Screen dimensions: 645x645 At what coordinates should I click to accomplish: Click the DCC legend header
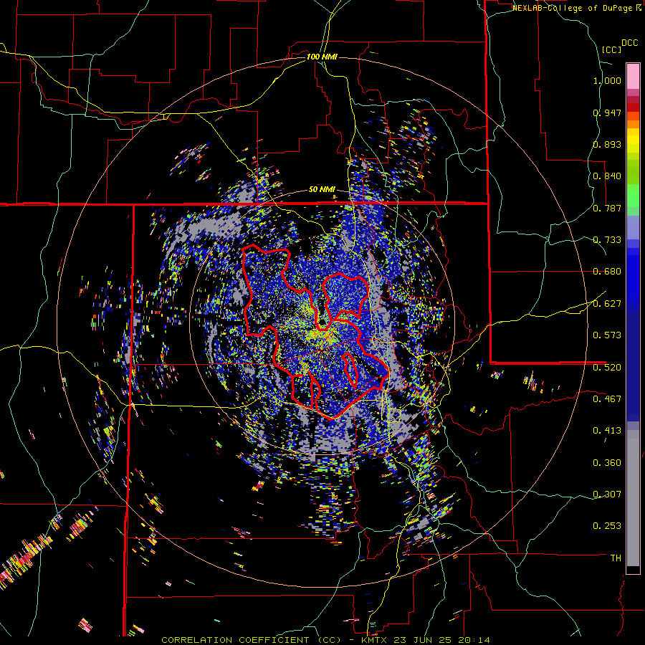click(629, 43)
